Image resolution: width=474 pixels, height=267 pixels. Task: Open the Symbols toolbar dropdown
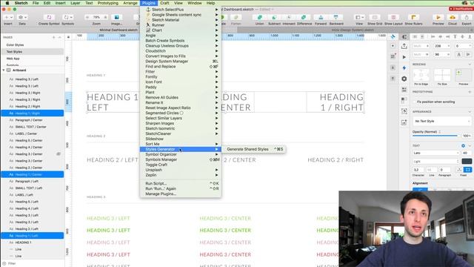click(x=67, y=17)
